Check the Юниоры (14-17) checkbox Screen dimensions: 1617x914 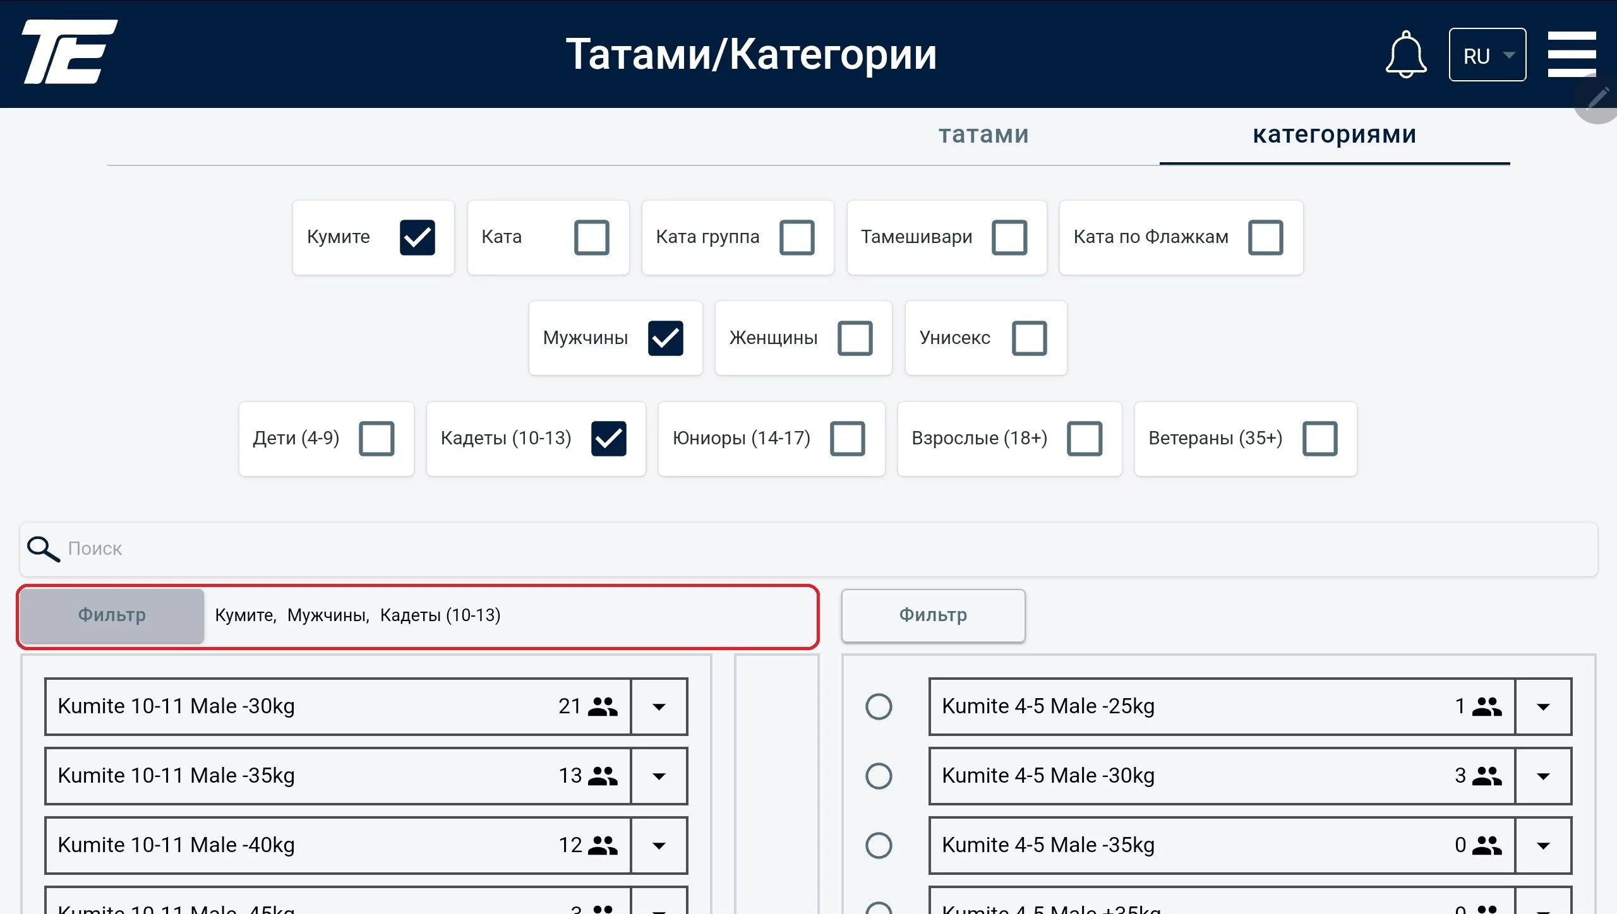click(x=848, y=439)
